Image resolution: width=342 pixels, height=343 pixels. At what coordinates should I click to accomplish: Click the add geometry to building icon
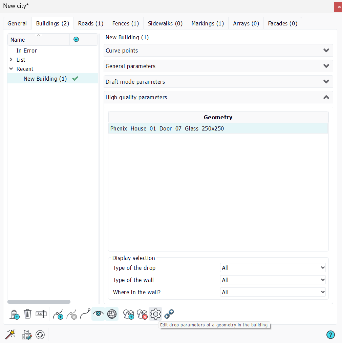click(129, 314)
